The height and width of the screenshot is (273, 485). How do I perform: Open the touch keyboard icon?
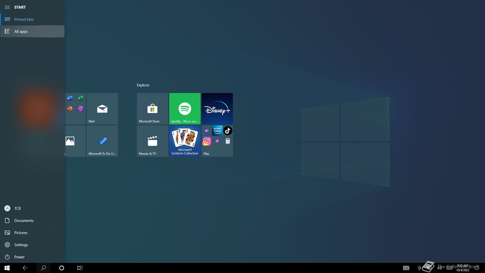450,268
